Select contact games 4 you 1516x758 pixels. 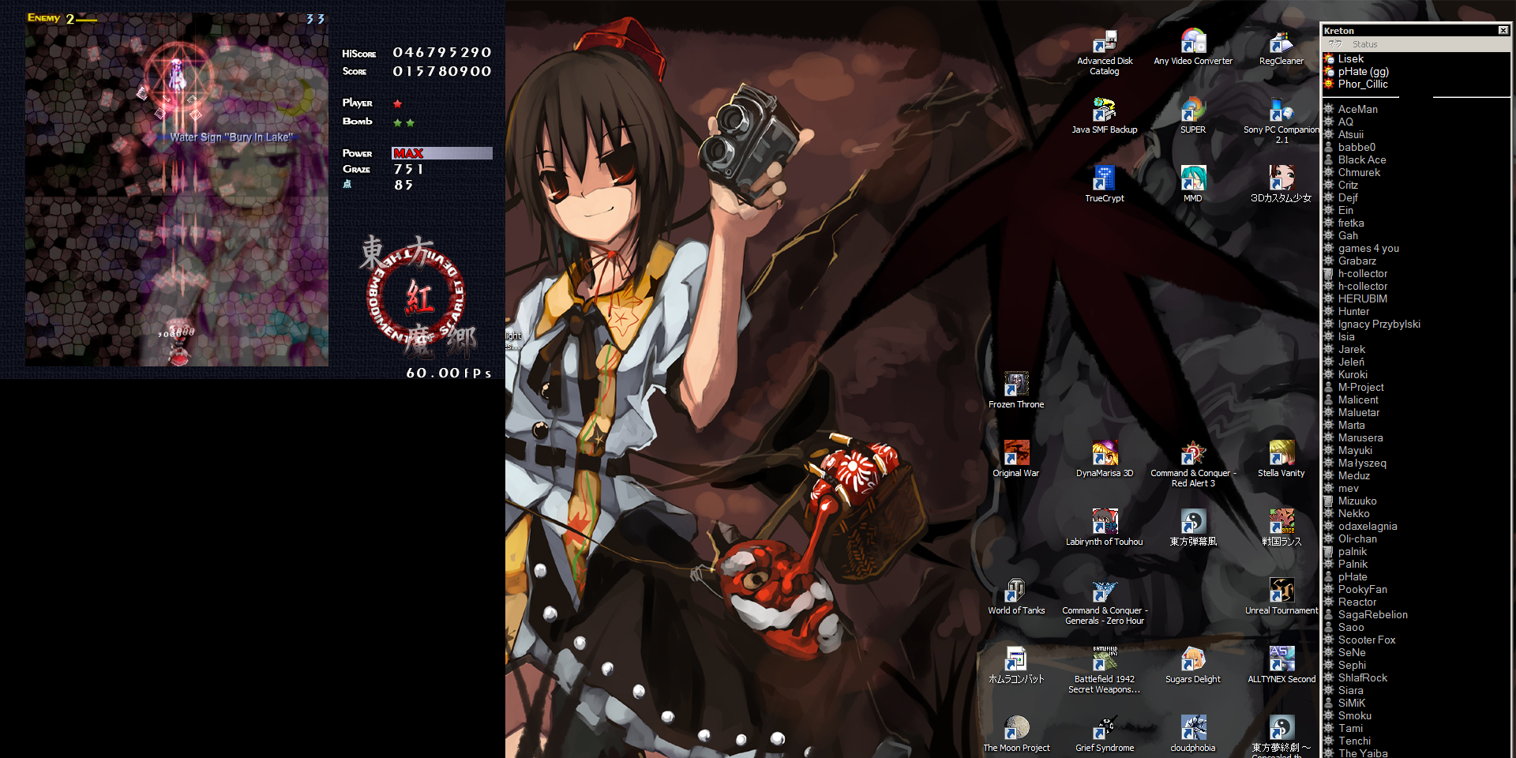(1368, 248)
